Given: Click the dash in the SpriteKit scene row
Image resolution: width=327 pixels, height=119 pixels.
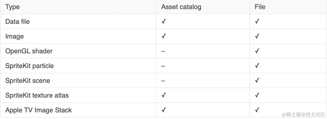Looking at the screenshot, I should 163,81.
